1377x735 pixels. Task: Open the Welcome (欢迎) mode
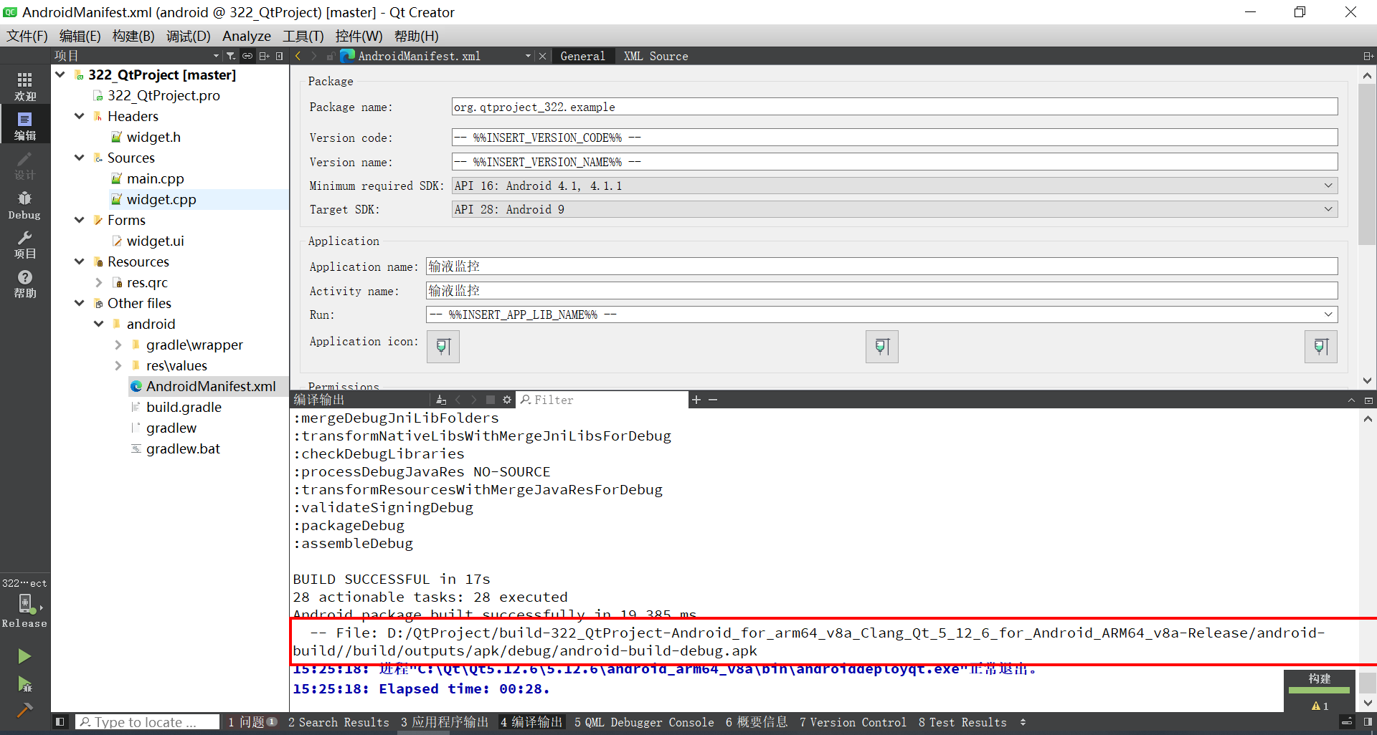[x=24, y=85]
